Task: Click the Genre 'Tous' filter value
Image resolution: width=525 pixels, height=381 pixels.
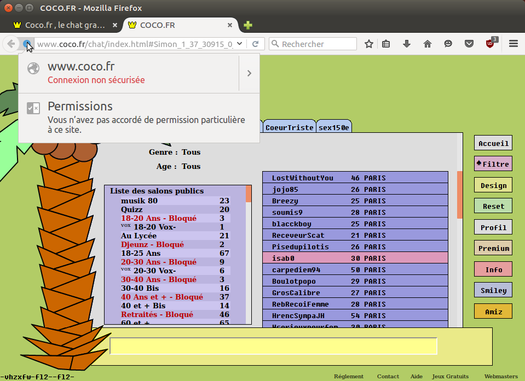Action: [191, 152]
